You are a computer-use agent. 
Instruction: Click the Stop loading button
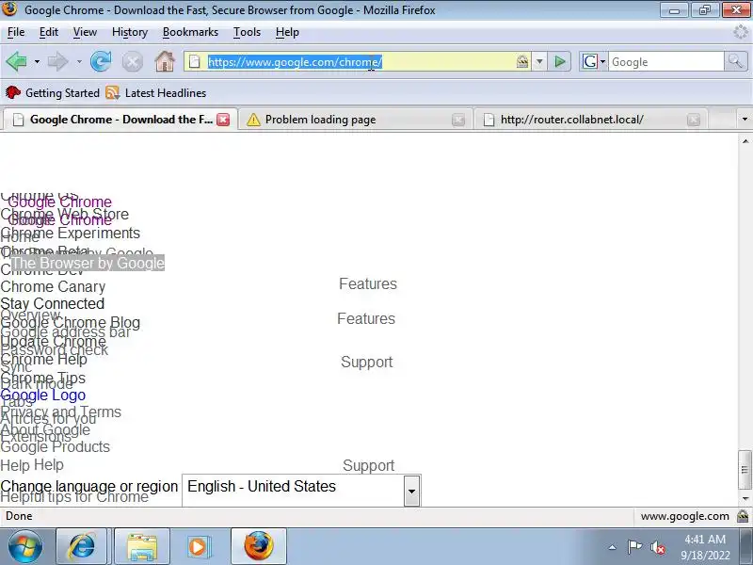coord(133,61)
